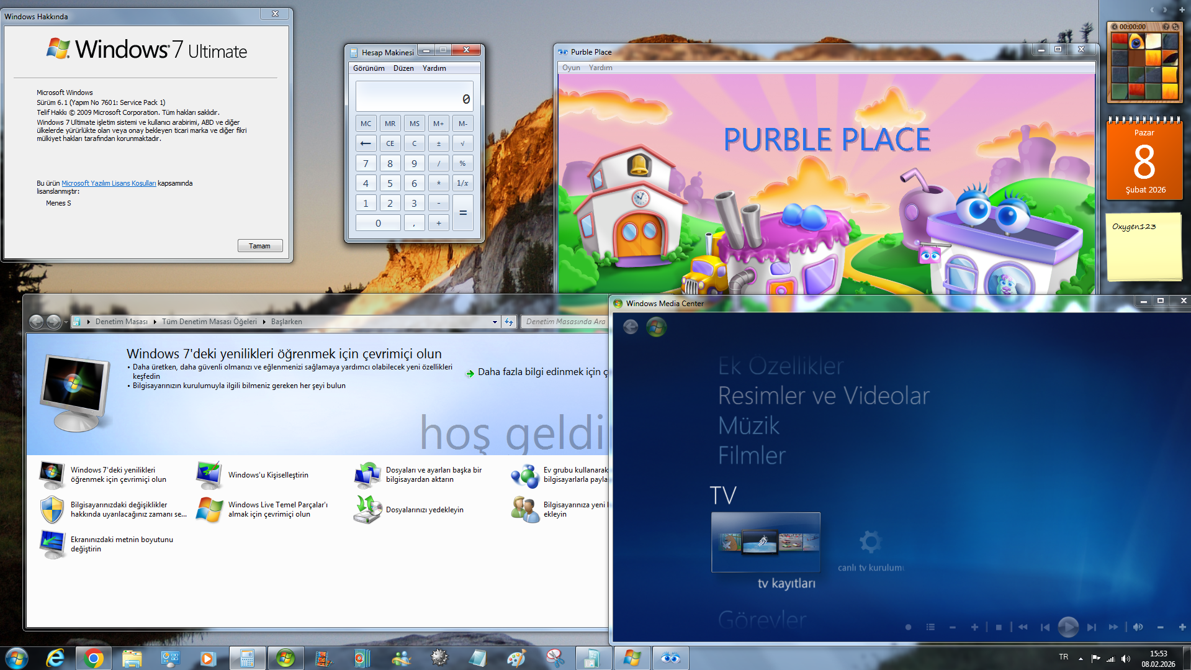Open the Oyun menu in Purble Place
The image size is (1191, 670).
coord(571,68)
